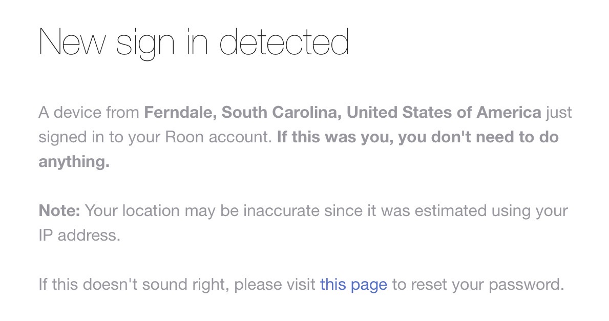Click the word 'New' in the heading
Viewport: 609px width, 321px height.
click(73, 42)
